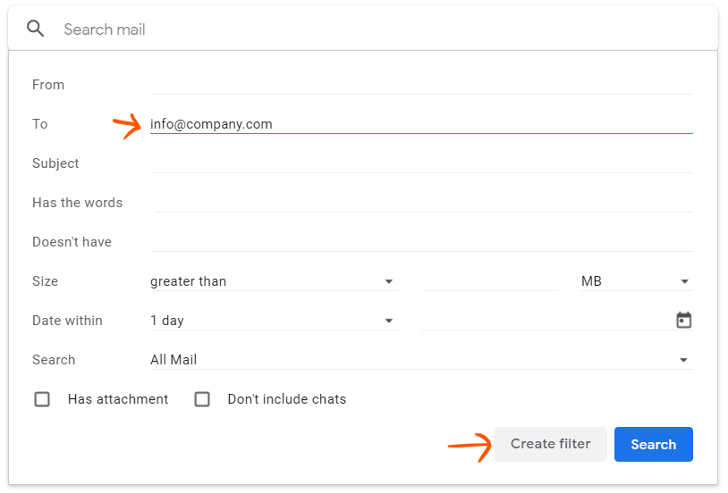Expand the Search 'All Mail' dropdown

point(420,360)
